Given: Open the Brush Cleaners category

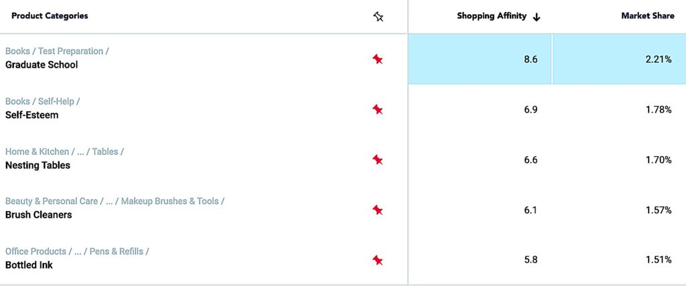Looking at the screenshot, I should click(x=38, y=215).
